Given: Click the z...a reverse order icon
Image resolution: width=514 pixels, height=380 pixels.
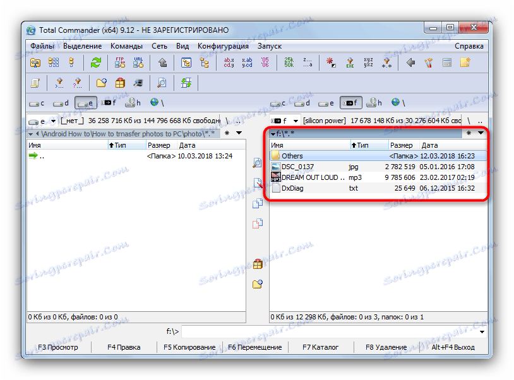Looking at the screenshot, I should 307,62.
